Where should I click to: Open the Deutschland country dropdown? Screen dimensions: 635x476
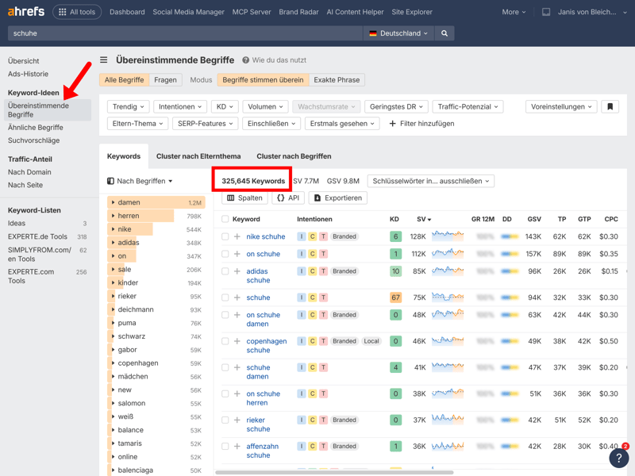pyautogui.click(x=398, y=33)
